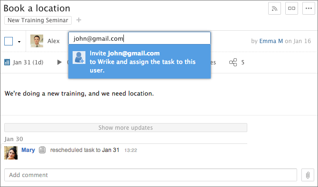Image resolution: width=318 pixels, height=187 pixels.
Task: Open the Emma M author link
Action: pyautogui.click(x=271, y=41)
